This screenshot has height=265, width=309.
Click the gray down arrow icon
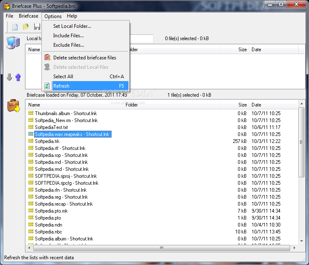(9, 77)
